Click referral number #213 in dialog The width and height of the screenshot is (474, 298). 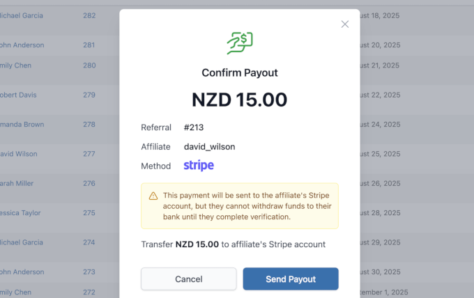pos(194,127)
